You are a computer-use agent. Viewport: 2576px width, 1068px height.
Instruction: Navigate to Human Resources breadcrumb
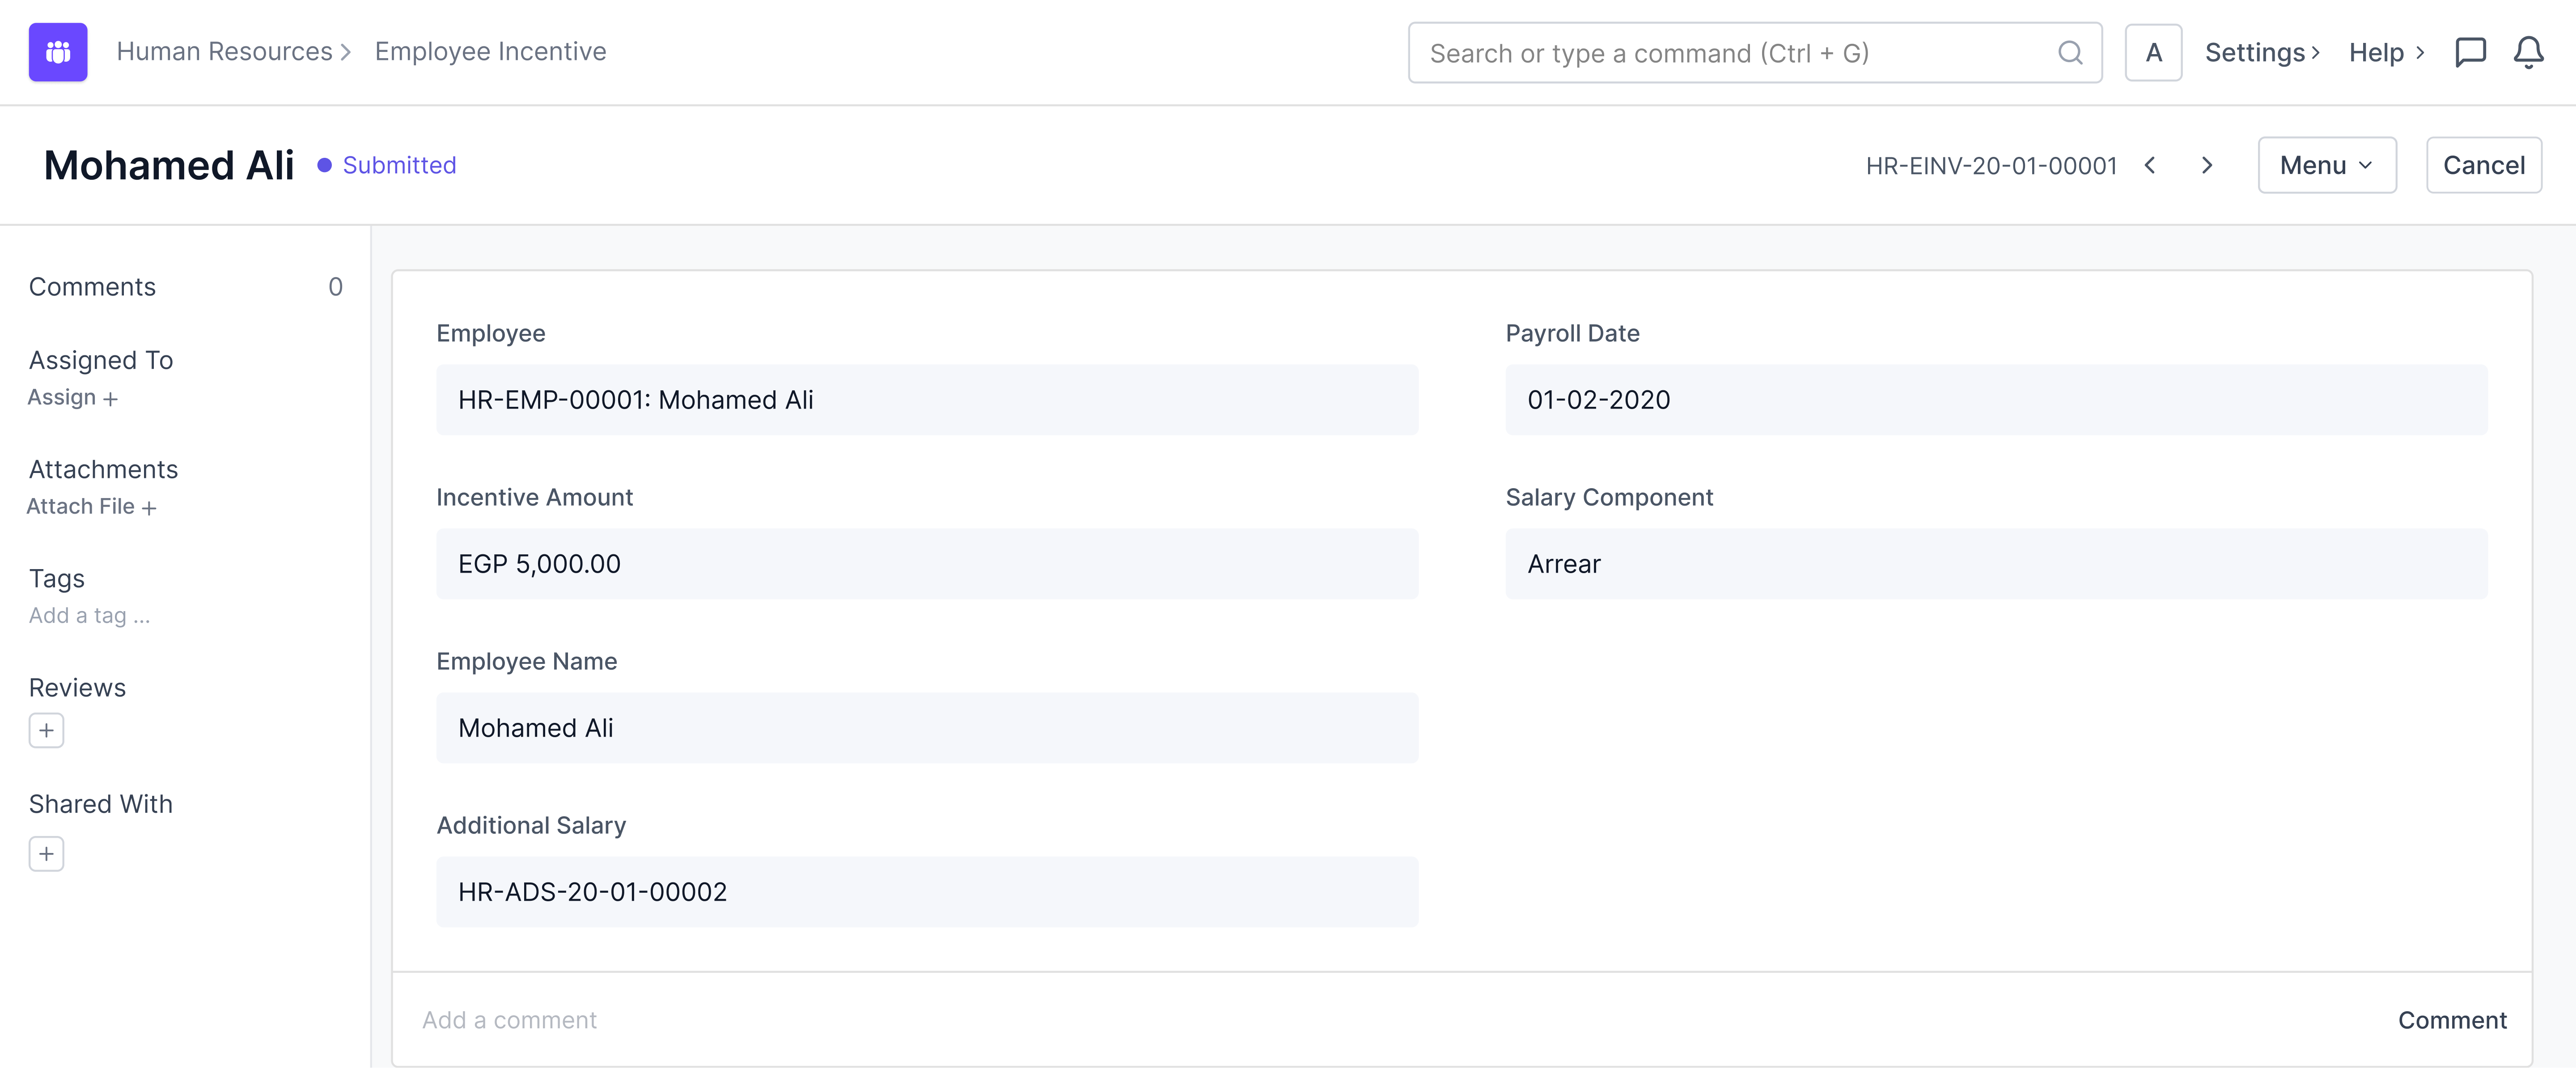click(x=224, y=52)
